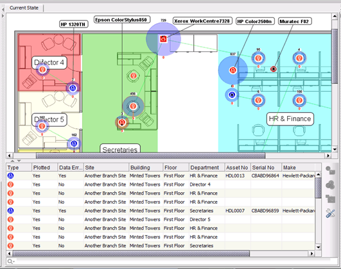Click the table vertical scrollbar up arrow

(318, 174)
